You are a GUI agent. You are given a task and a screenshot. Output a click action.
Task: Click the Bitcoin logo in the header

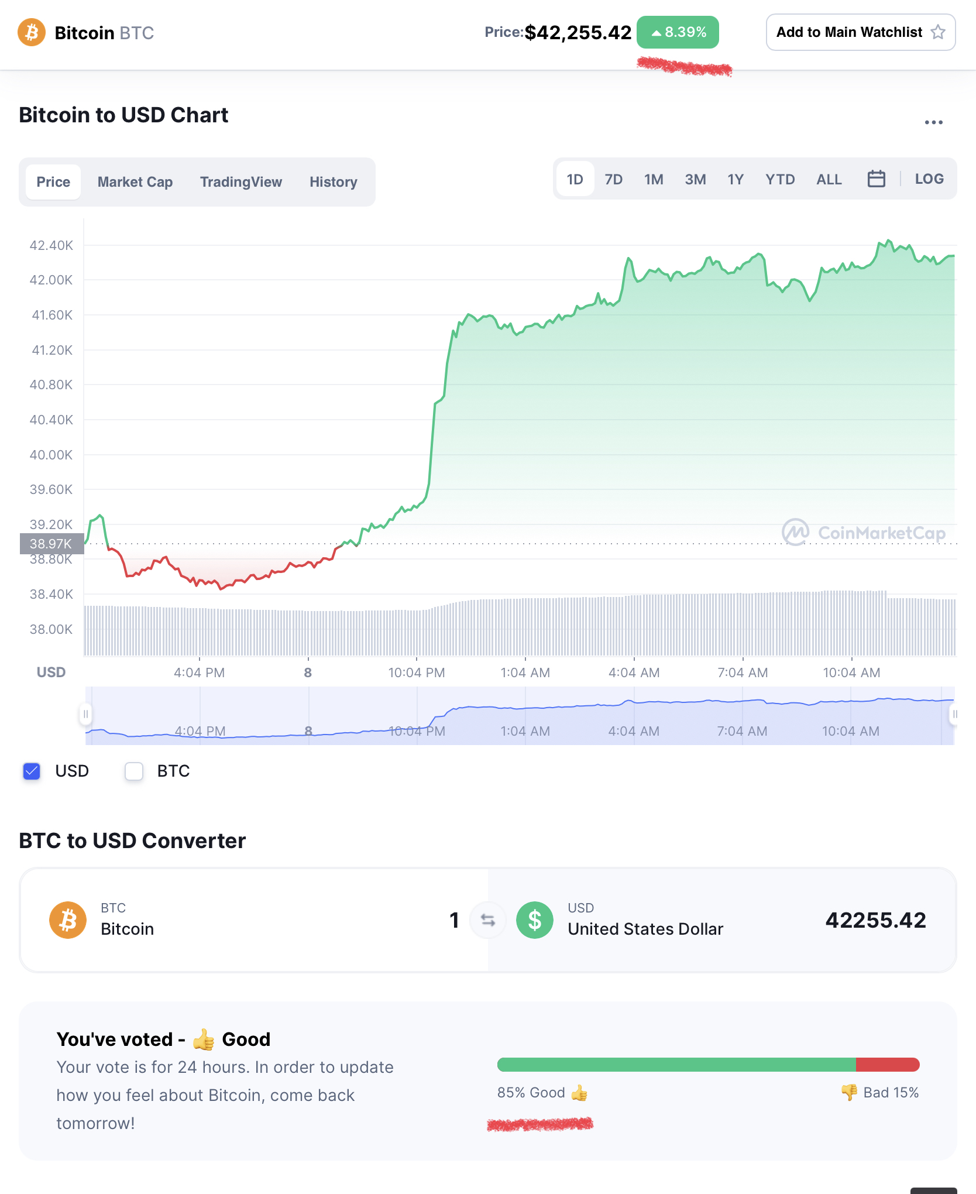32,32
